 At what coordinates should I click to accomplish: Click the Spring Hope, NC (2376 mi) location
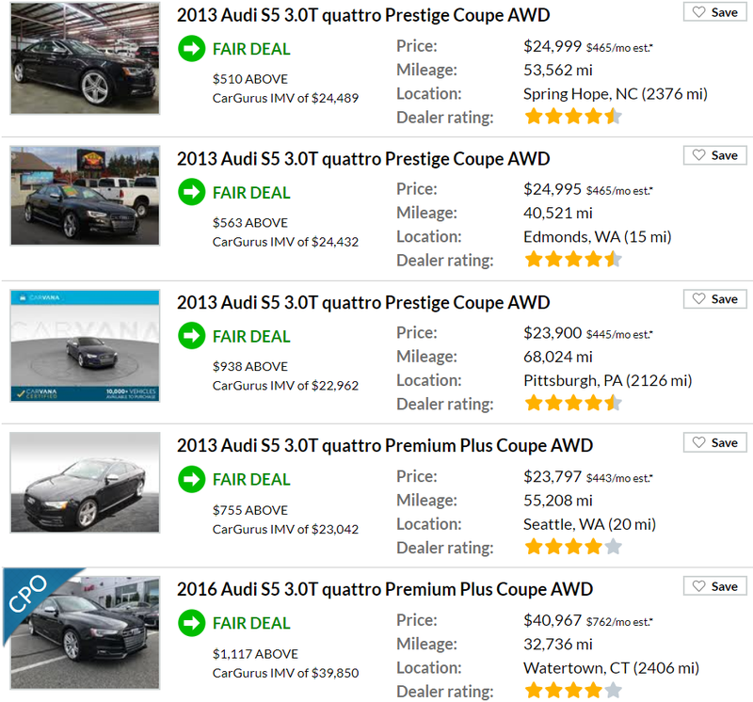click(x=616, y=94)
